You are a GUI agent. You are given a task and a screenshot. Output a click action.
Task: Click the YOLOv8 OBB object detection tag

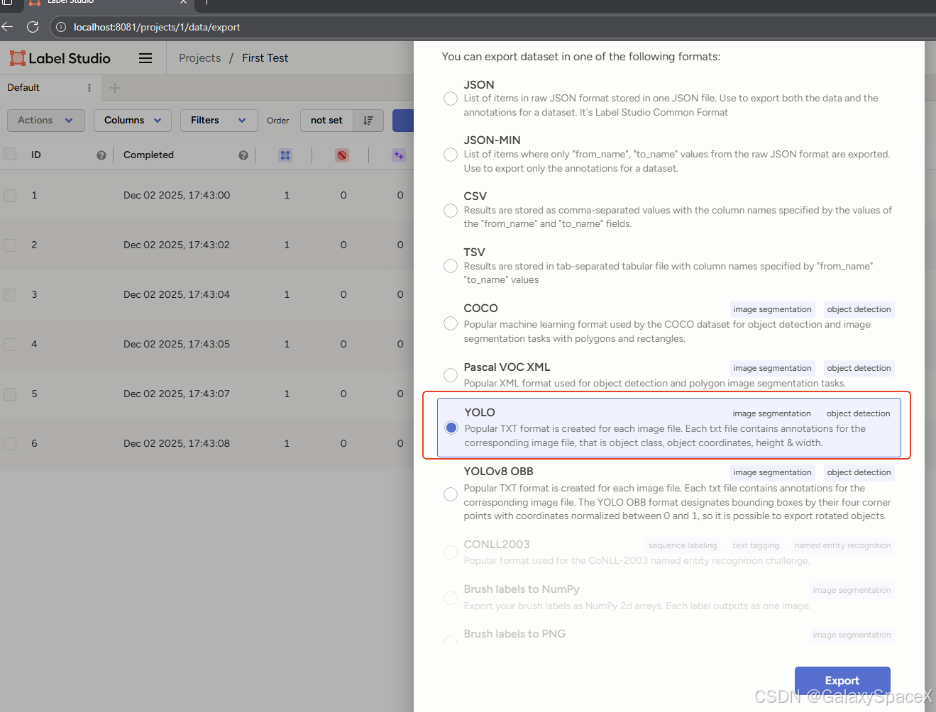click(x=859, y=472)
